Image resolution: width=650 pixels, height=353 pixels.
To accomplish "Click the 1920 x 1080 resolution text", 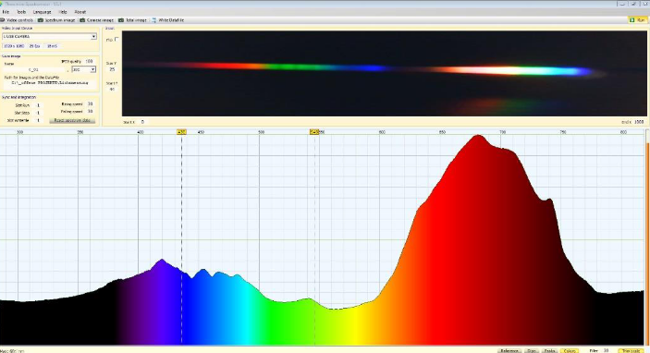I will coord(14,46).
